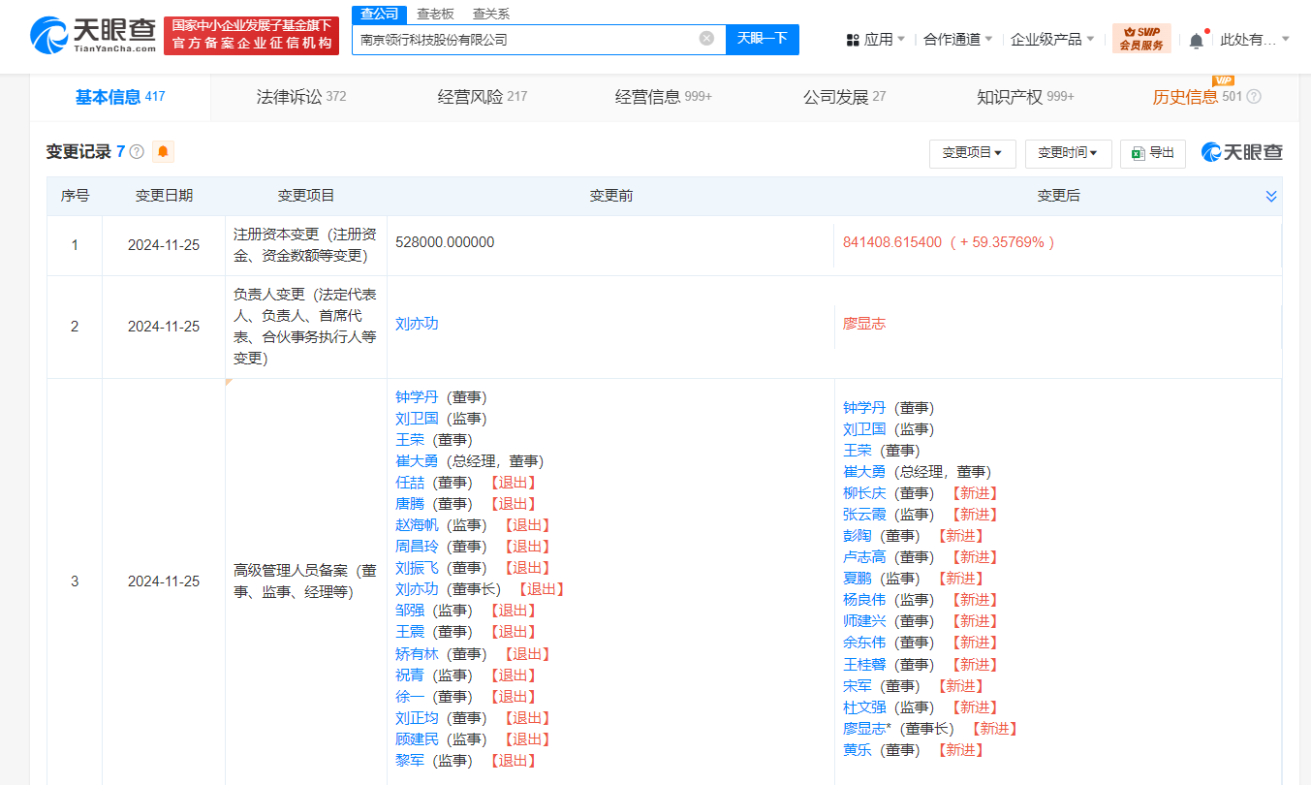Open 矫有林 person link
The image size is (1311, 785).
[x=417, y=653]
